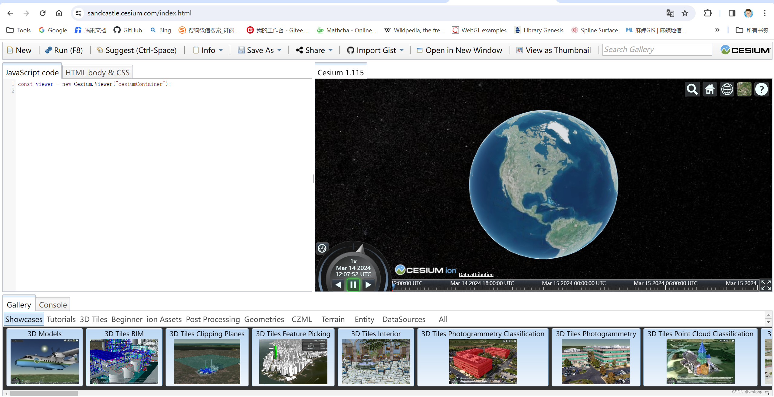
Task: Open the base imagery layer picker
Action: pos(744,89)
